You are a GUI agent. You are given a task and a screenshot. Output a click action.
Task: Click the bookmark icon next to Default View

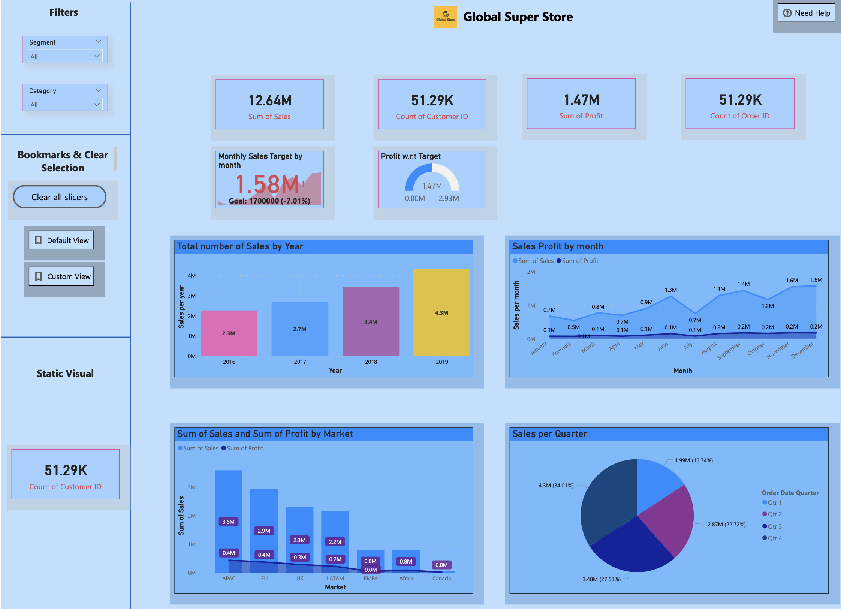click(x=39, y=240)
